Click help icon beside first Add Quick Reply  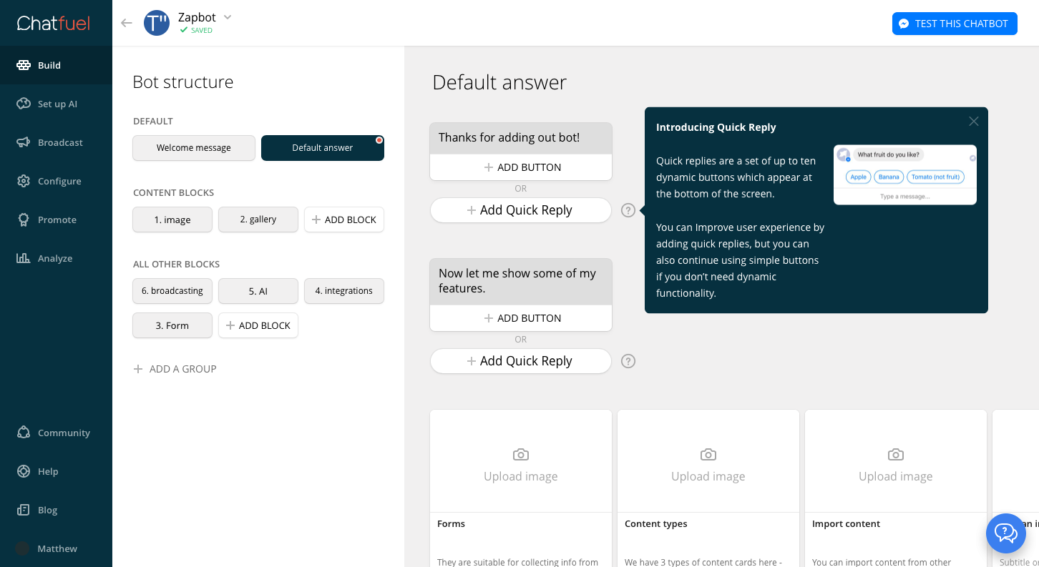(x=628, y=210)
